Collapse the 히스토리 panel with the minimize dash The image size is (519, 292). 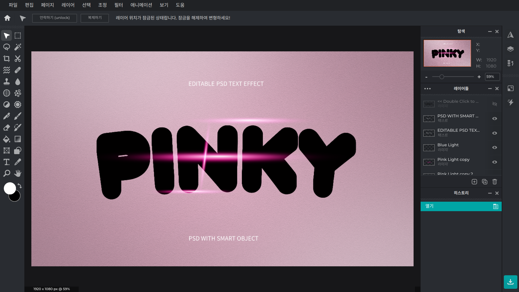click(490, 193)
